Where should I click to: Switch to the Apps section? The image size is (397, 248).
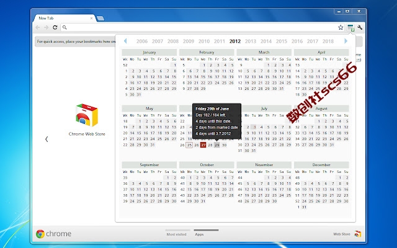pos(199,234)
